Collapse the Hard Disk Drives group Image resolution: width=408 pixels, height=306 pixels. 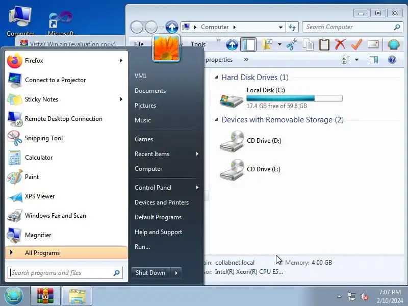click(x=216, y=78)
